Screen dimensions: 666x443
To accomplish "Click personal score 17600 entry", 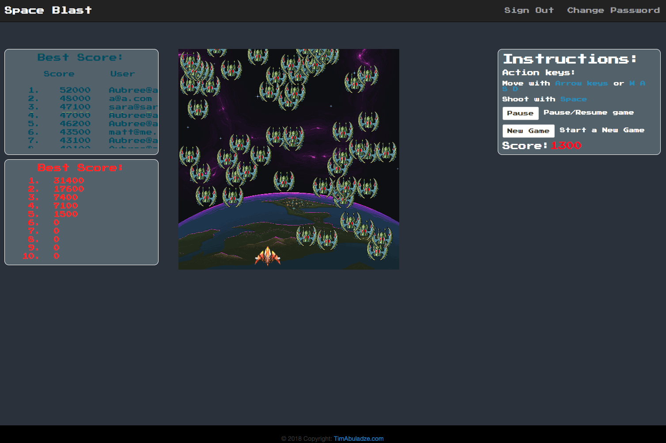I will pos(68,189).
